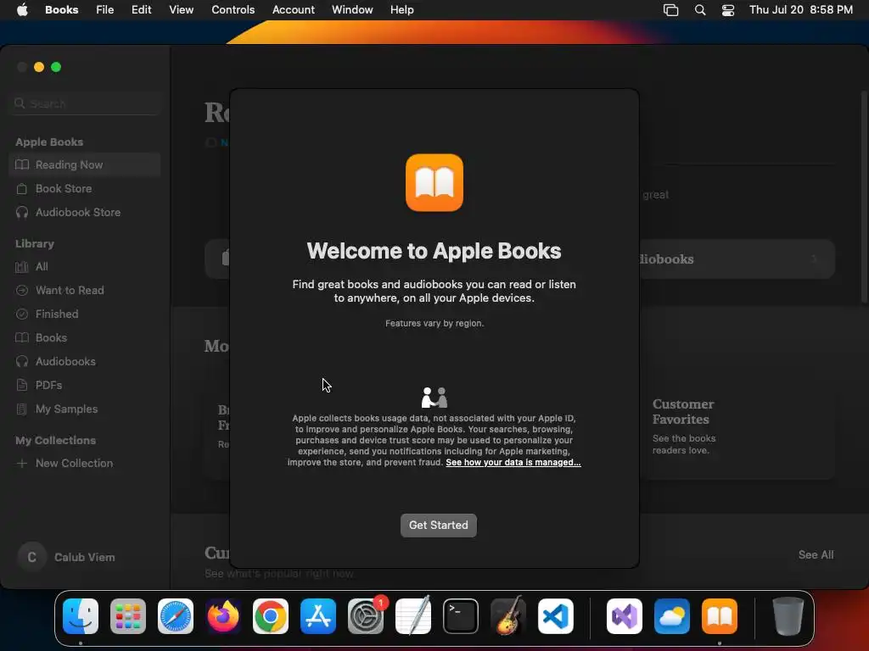869x651 pixels.
Task: Open Spotlight search in menu bar
Action: click(x=700, y=10)
